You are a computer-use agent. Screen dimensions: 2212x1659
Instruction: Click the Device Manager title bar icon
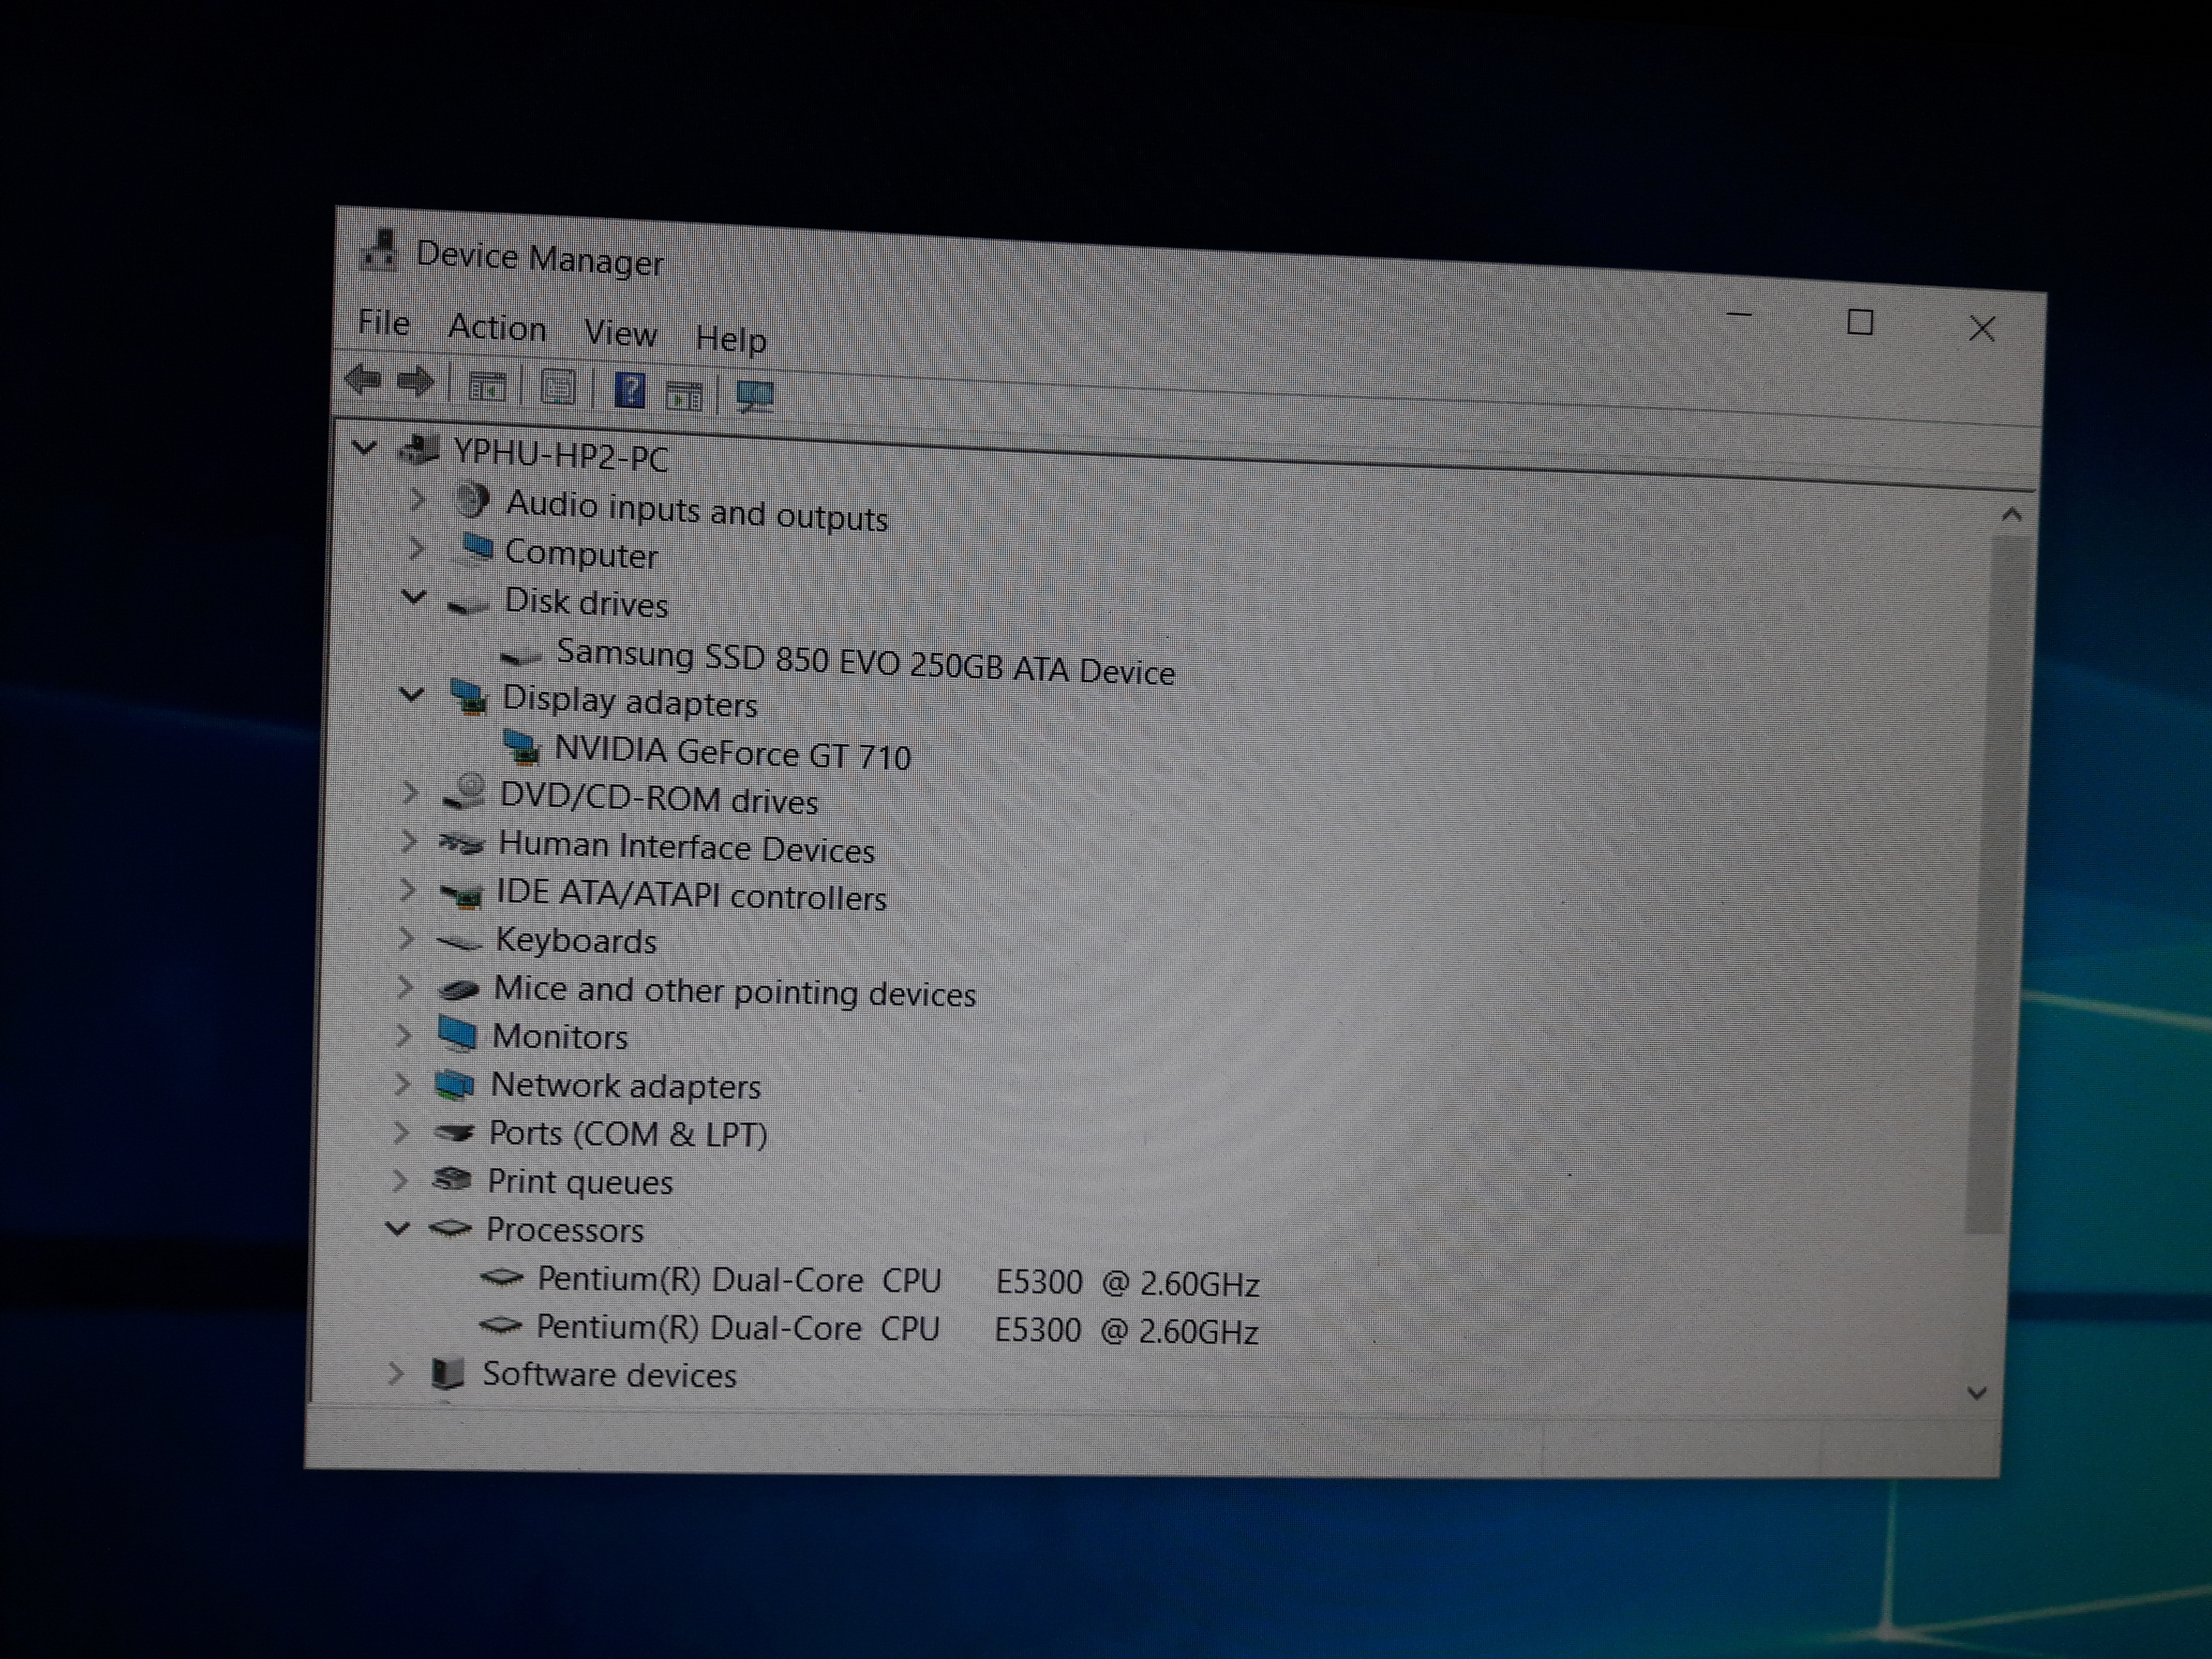pyautogui.click(x=379, y=250)
